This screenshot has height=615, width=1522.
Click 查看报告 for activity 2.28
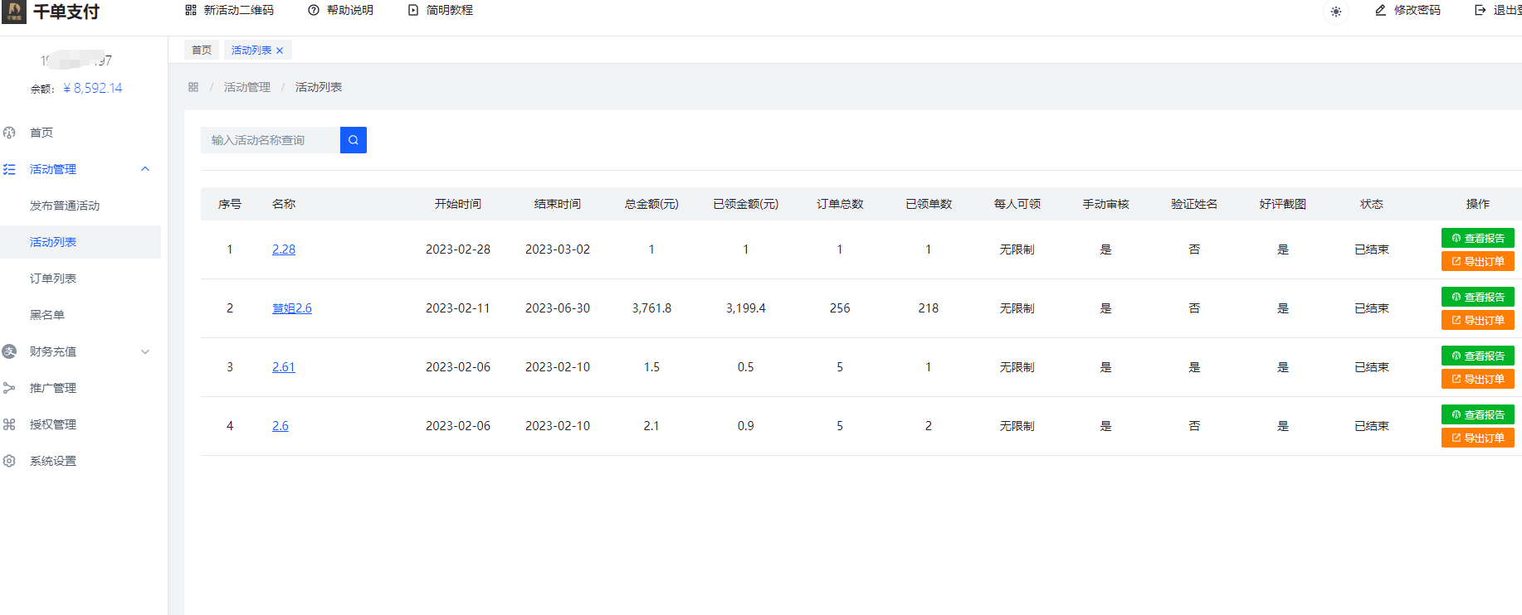pyautogui.click(x=1478, y=238)
